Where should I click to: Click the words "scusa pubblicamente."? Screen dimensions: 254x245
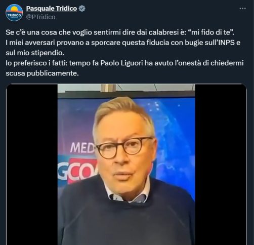pos(42,73)
